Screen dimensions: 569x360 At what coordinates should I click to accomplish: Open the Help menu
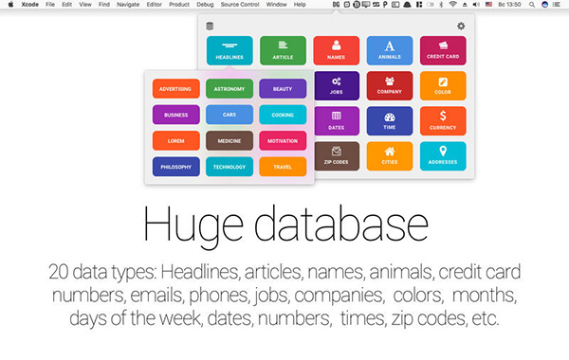(x=300, y=5)
